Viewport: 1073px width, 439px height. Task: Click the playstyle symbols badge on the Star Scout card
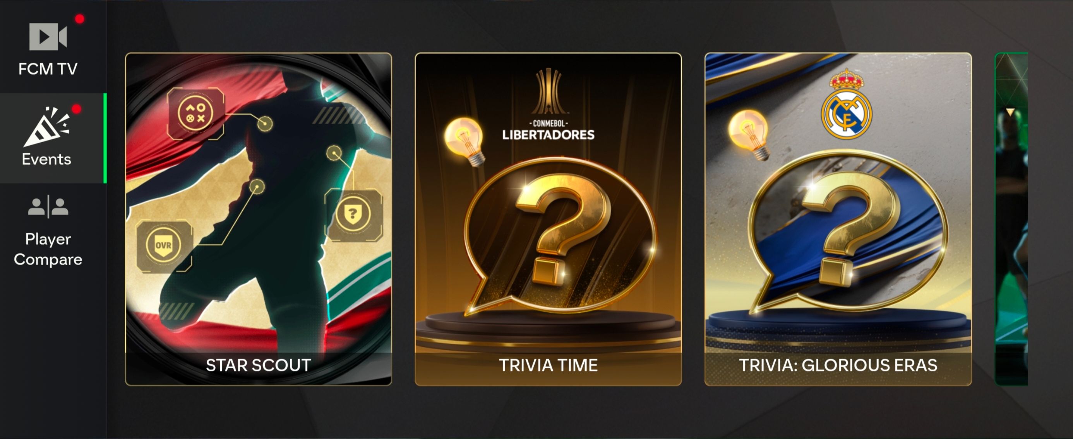(196, 113)
